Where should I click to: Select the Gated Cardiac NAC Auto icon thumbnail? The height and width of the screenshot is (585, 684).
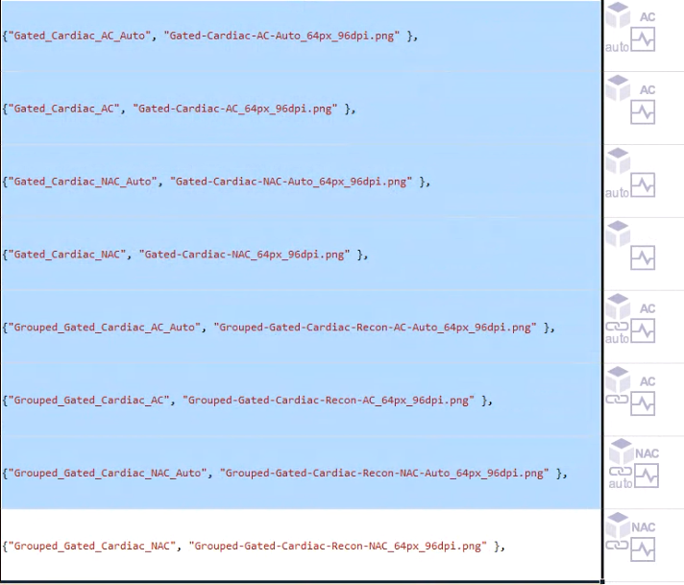[x=630, y=173]
